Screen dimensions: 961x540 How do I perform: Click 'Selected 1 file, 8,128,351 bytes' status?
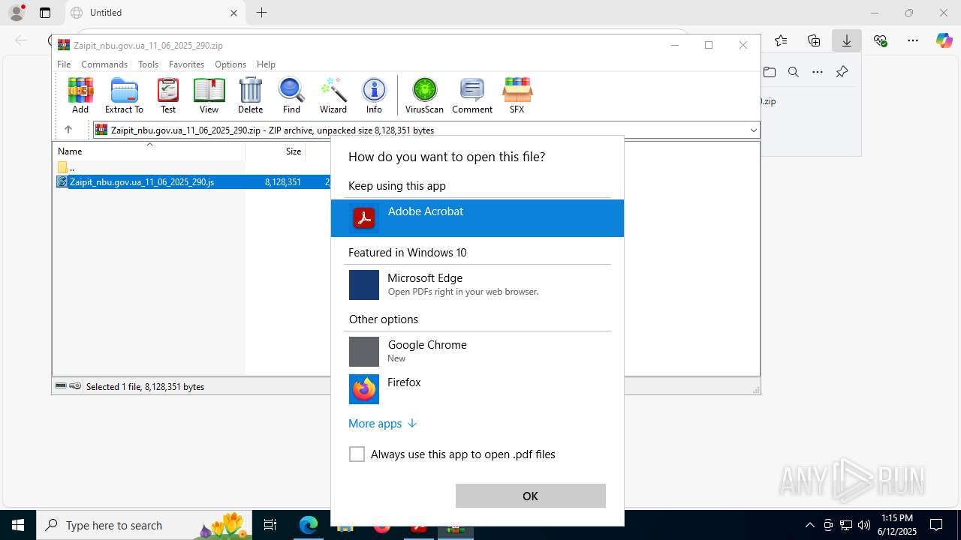[x=146, y=386]
